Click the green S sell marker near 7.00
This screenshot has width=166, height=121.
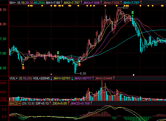(58, 53)
